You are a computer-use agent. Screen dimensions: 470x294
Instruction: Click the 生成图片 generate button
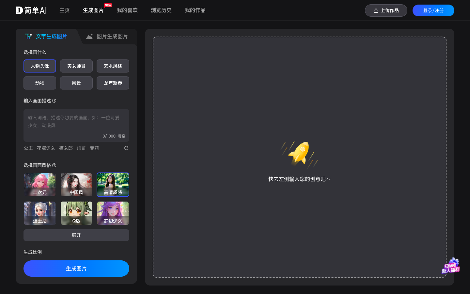[76, 268]
